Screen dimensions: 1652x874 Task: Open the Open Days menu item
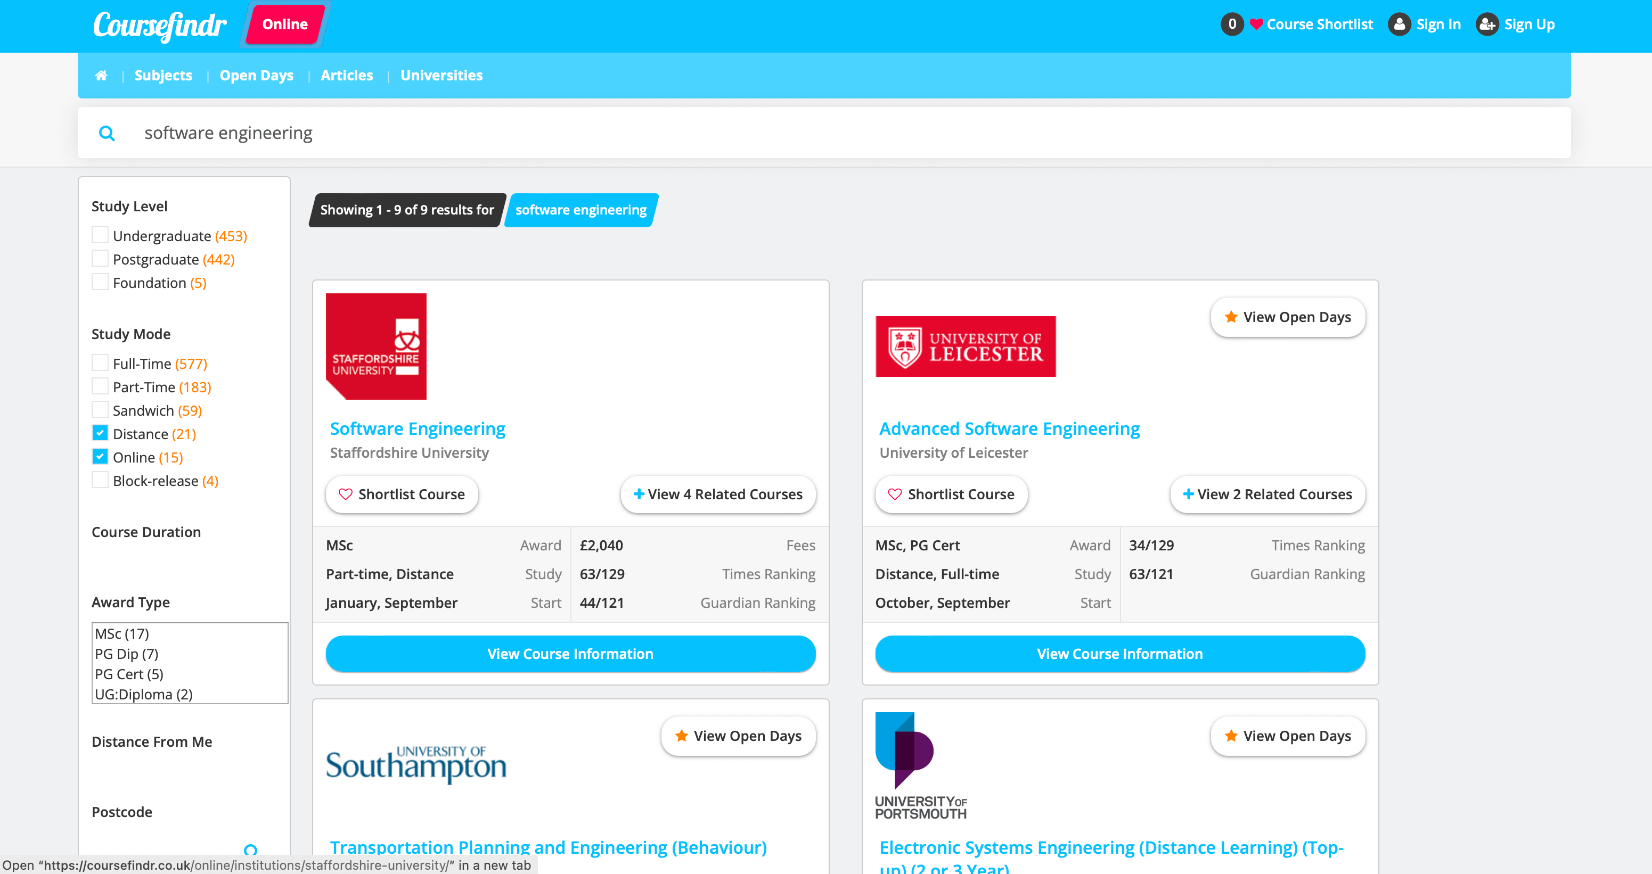pyautogui.click(x=256, y=76)
